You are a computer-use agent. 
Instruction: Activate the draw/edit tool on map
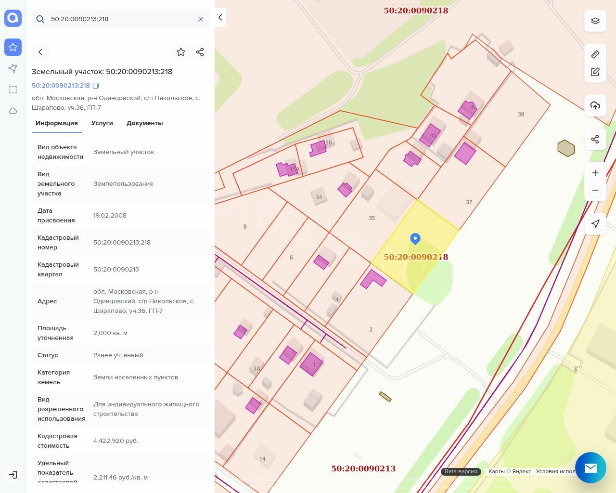pyautogui.click(x=595, y=72)
